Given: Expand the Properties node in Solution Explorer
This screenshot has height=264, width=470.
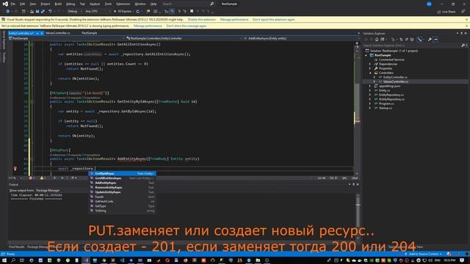Looking at the screenshot, I should pos(370,68).
